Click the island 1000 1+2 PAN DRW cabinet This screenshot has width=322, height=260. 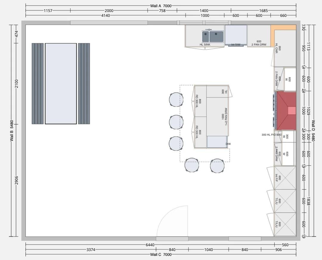[x=218, y=116]
